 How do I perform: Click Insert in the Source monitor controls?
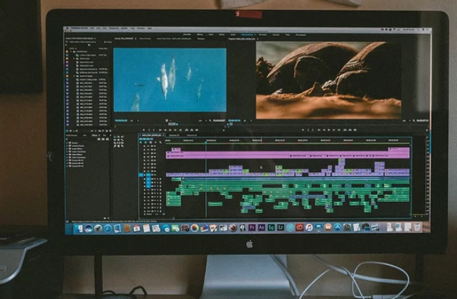pos(186,130)
